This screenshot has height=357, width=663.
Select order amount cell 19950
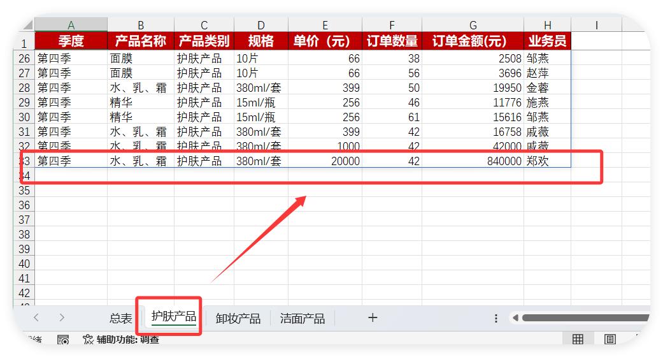tap(473, 88)
